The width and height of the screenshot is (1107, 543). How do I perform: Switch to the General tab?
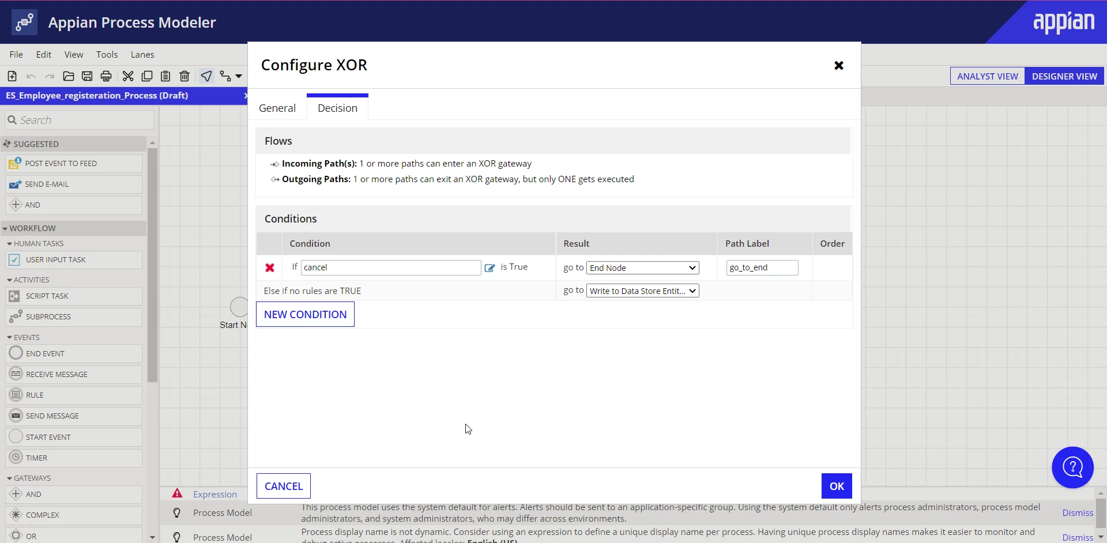click(x=277, y=108)
